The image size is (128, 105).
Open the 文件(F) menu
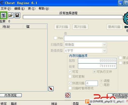6,9
